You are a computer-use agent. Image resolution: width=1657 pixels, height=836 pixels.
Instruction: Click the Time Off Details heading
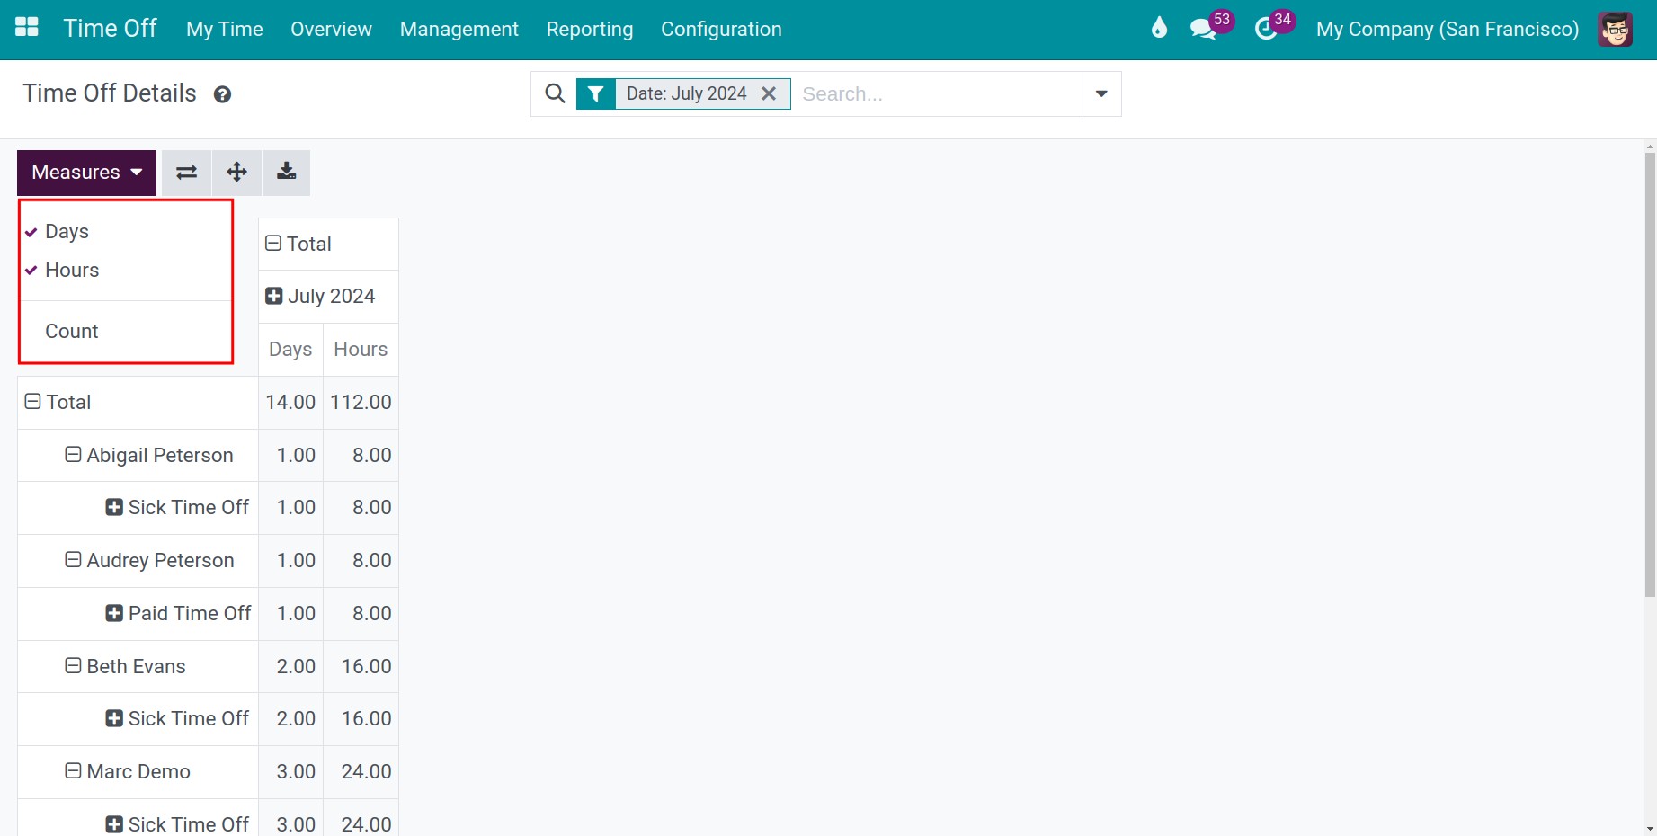pyautogui.click(x=110, y=93)
